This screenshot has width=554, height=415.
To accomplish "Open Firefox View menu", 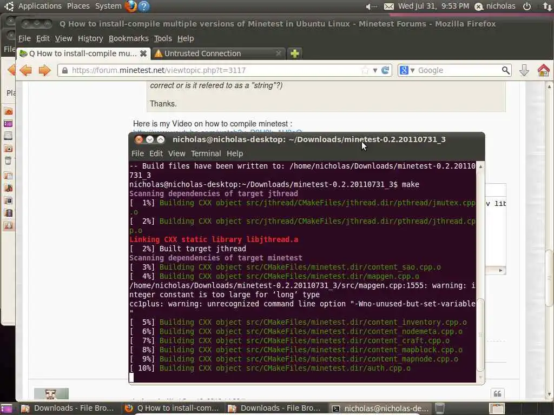I will (x=64, y=38).
